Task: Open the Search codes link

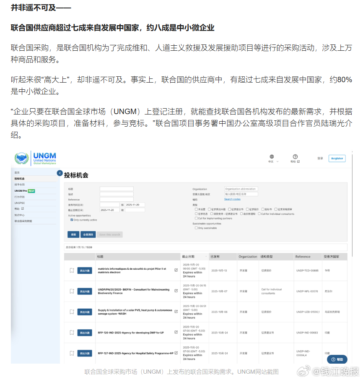Action: click(x=233, y=200)
